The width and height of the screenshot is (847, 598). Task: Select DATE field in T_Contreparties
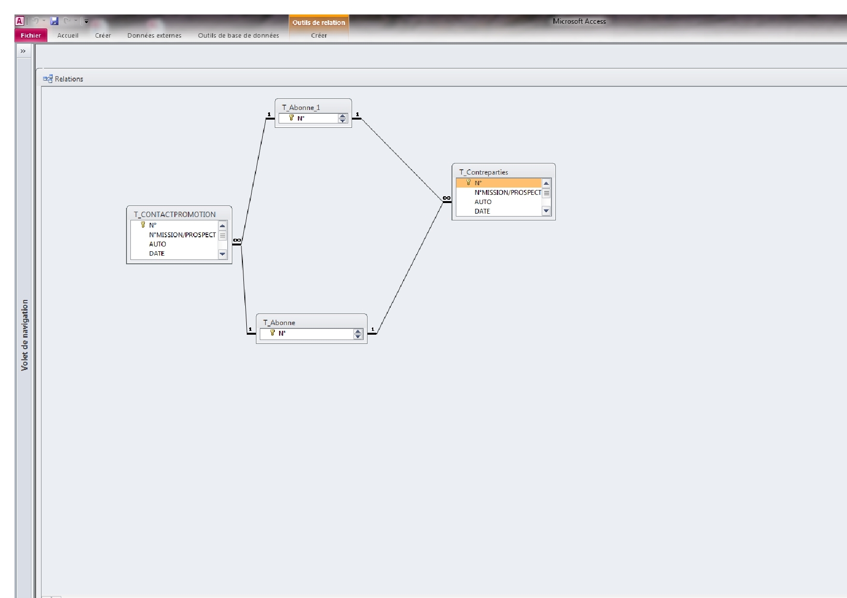click(499, 211)
